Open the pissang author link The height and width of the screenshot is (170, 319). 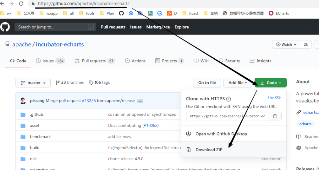click(x=37, y=101)
